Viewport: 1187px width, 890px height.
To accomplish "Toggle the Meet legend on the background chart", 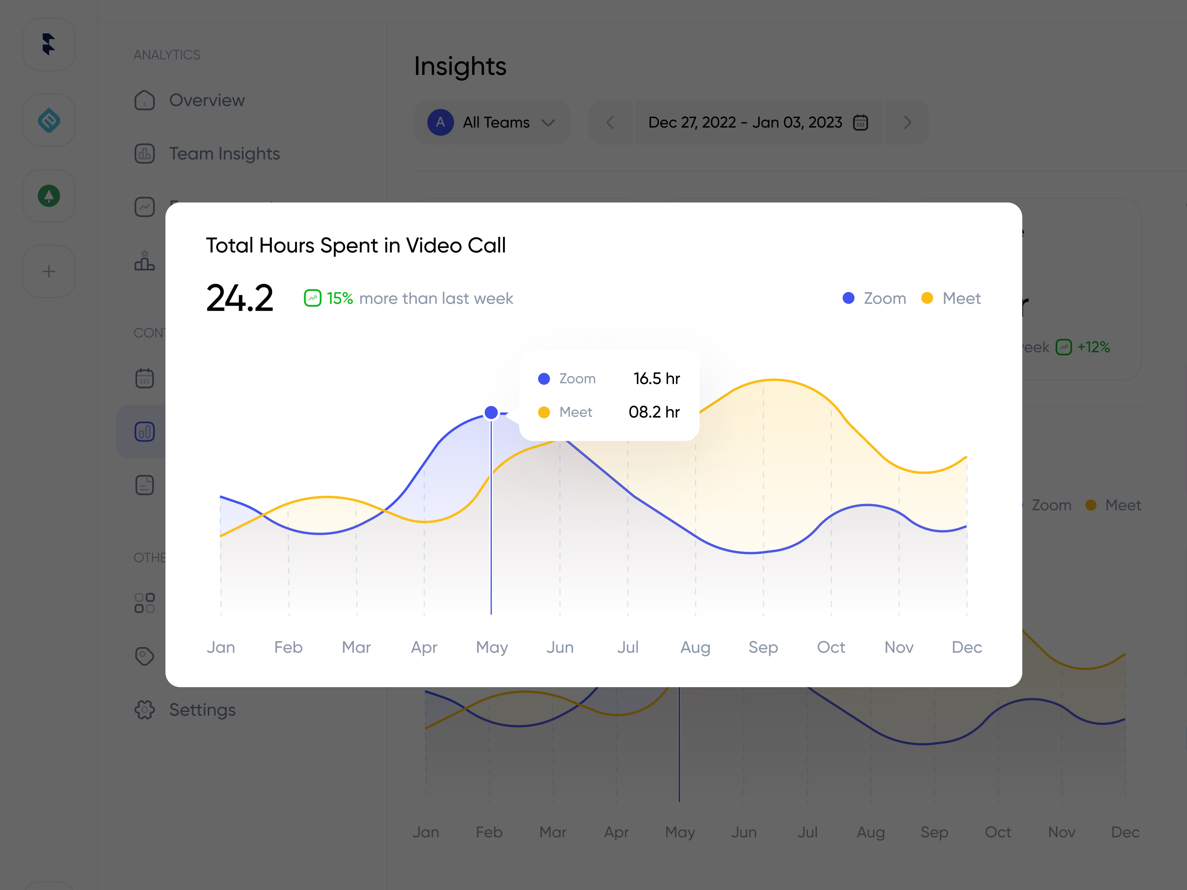I will [x=1114, y=505].
